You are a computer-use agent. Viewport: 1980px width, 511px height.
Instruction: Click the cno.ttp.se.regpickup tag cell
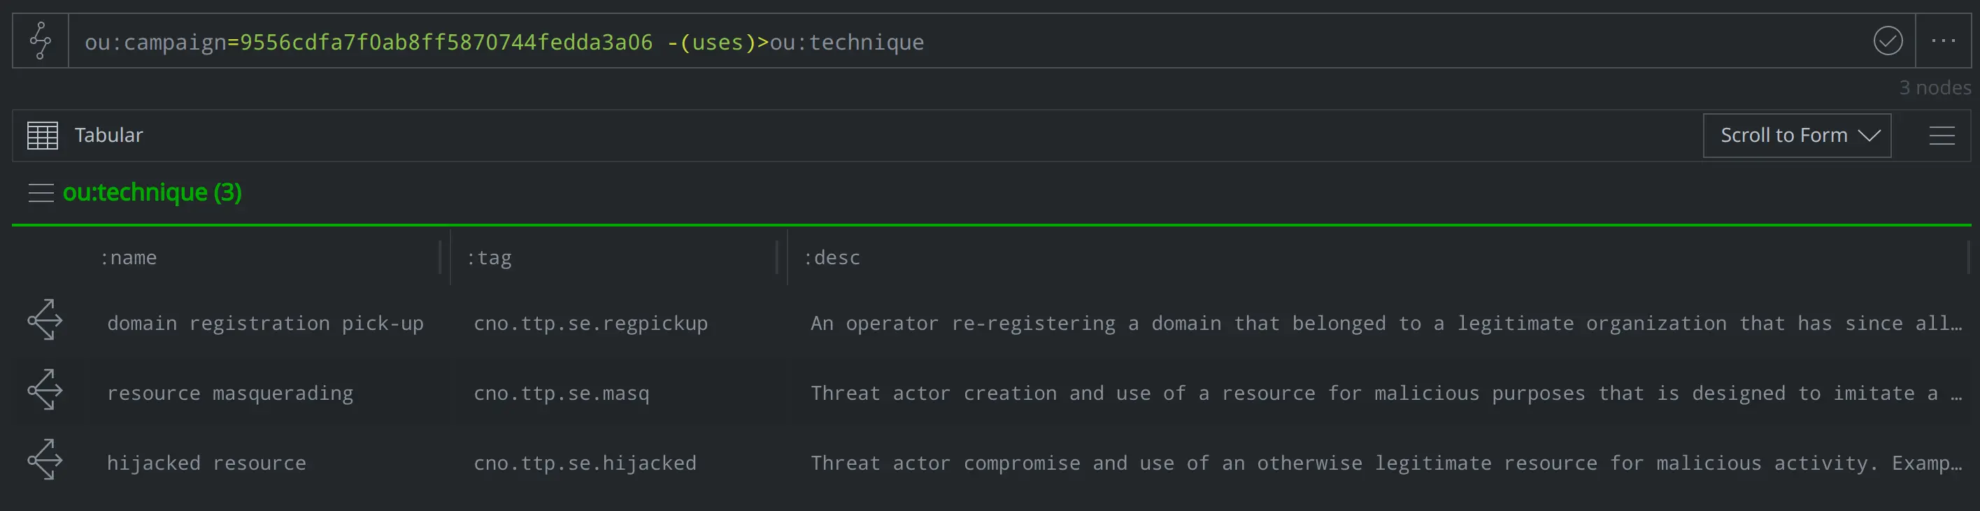(590, 324)
